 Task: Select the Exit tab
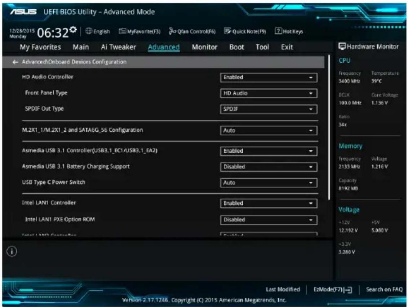pyautogui.click(x=287, y=47)
